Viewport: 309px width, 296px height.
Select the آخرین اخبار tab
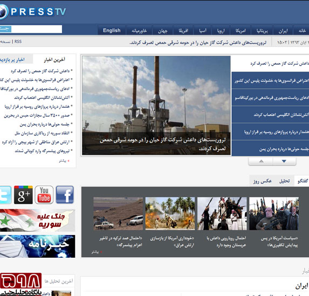click(54, 59)
